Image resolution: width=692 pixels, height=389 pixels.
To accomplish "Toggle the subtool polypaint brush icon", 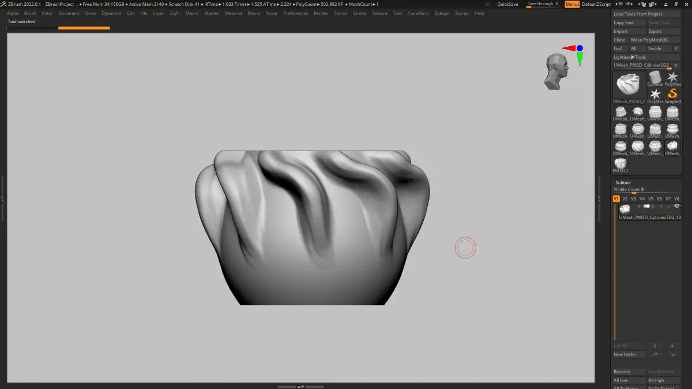I will [x=670, y=206].
